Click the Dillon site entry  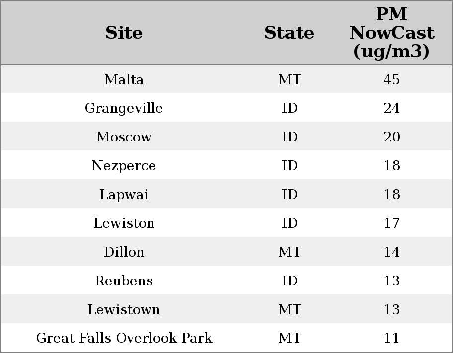click(124, 252)
